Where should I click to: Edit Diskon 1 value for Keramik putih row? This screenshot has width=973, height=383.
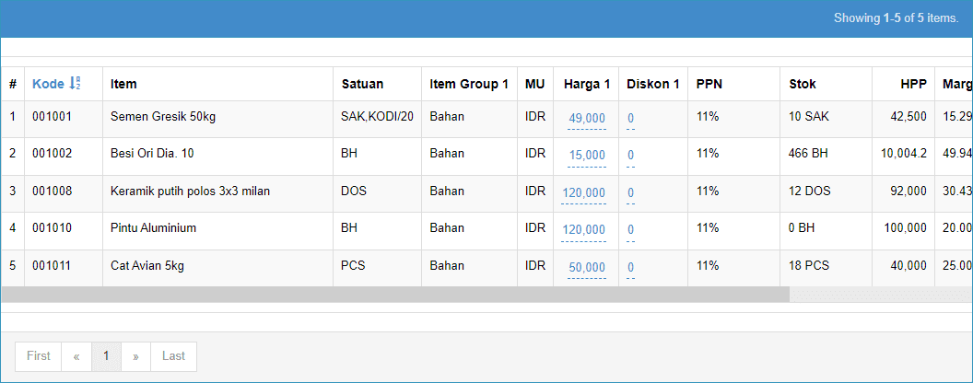click(630, 192)
